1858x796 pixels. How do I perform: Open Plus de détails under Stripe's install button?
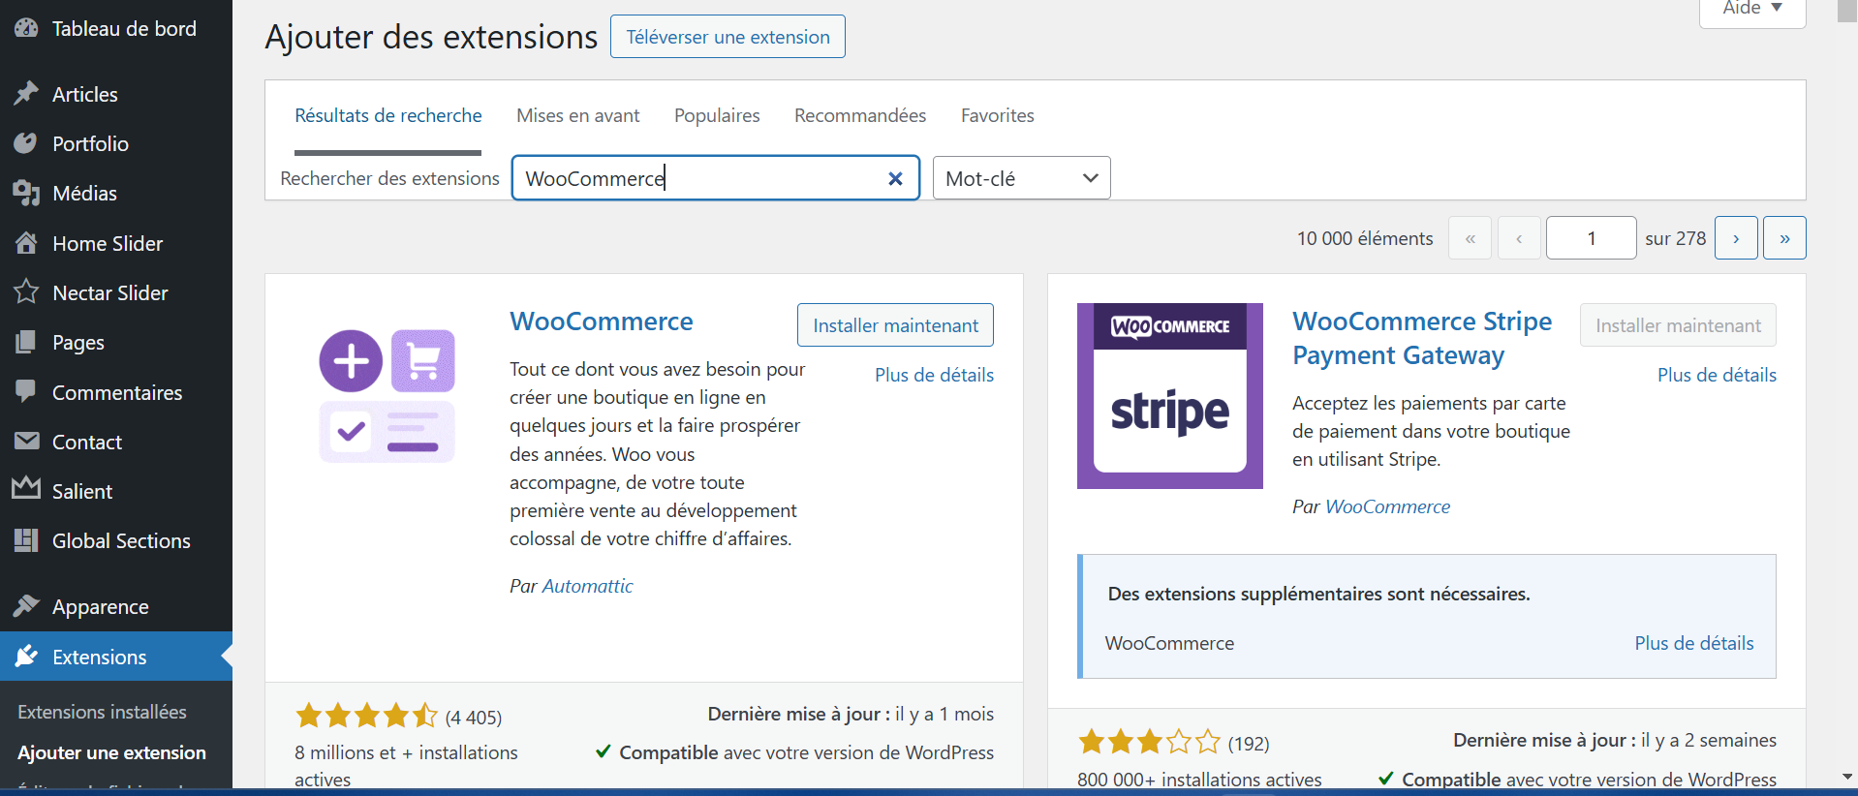pyautogui.click(x=1717, y=375)
